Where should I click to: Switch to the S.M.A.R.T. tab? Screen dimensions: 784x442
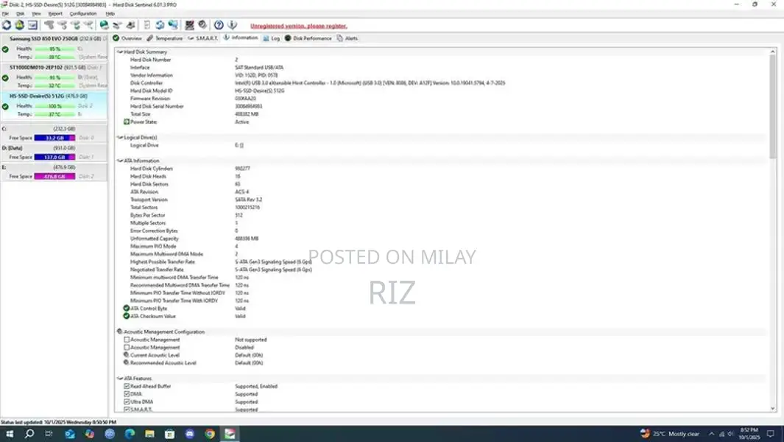(202, 38)
